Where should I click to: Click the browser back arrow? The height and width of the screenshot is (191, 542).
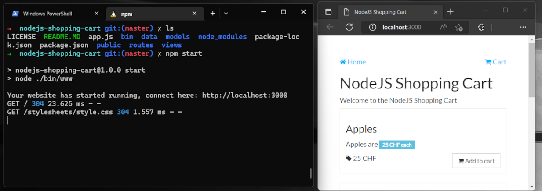(330, 27)
